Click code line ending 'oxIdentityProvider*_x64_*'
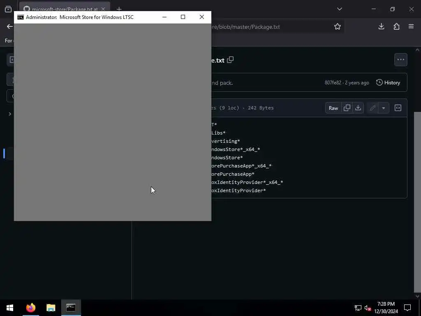Viewport: 421px width, 316px height. pos(247,182)
